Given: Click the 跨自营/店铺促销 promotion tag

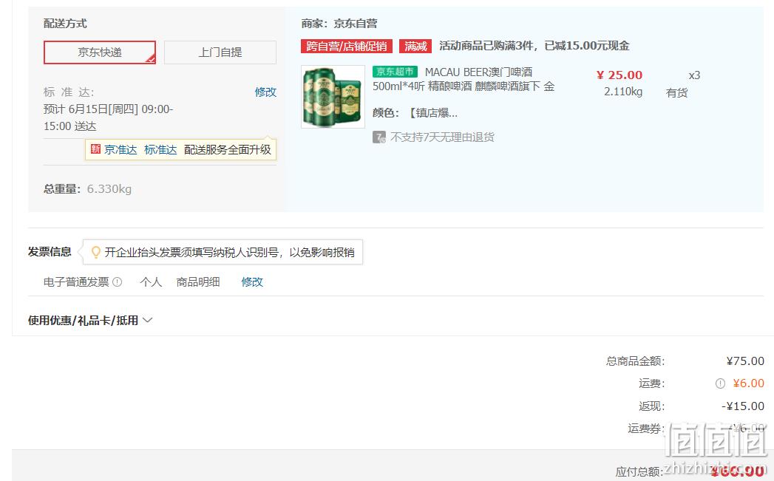Looking at the screenshot, I should coord(347,46).
